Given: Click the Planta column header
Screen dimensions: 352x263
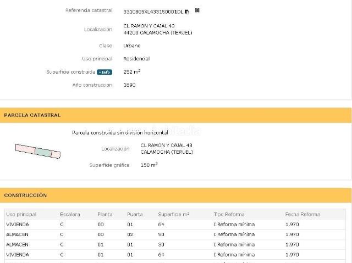Looking at the screenshot, I should [x=105, y=214].
